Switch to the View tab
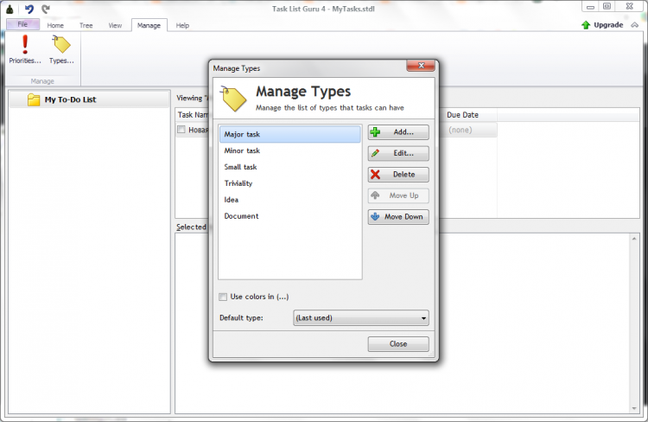The height and width of the screenshot is (422, 648). click(x=115, y=25)
